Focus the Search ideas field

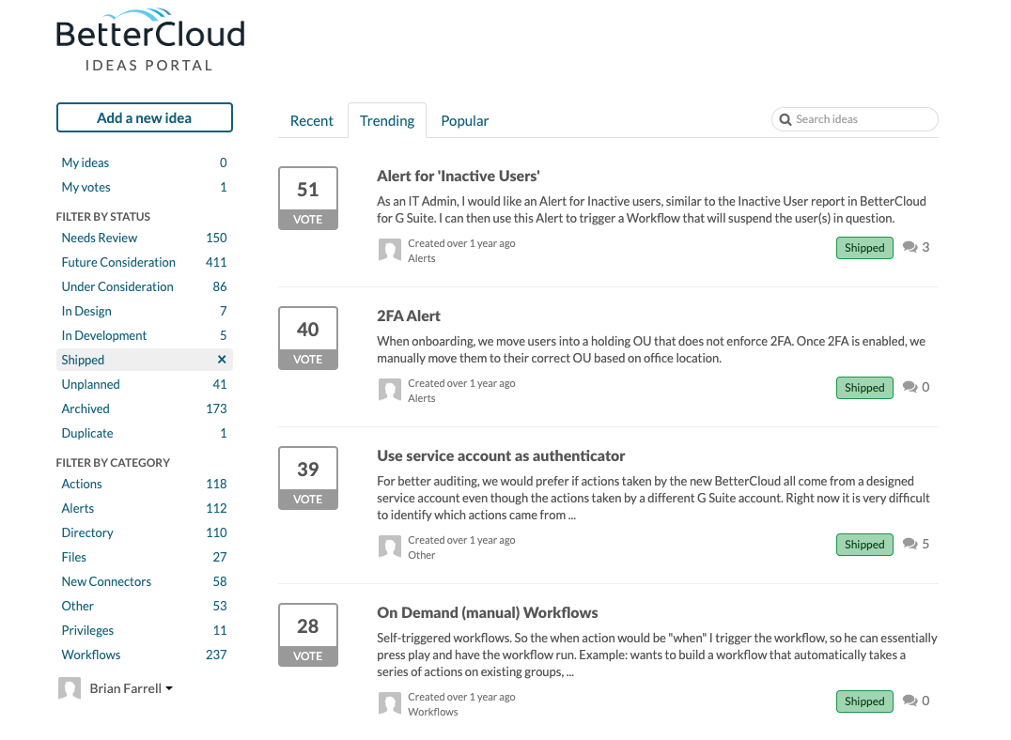point(854,119)
